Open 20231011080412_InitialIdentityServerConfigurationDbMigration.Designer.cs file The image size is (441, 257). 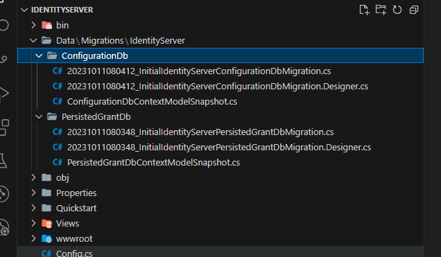(x=218, y=87)
